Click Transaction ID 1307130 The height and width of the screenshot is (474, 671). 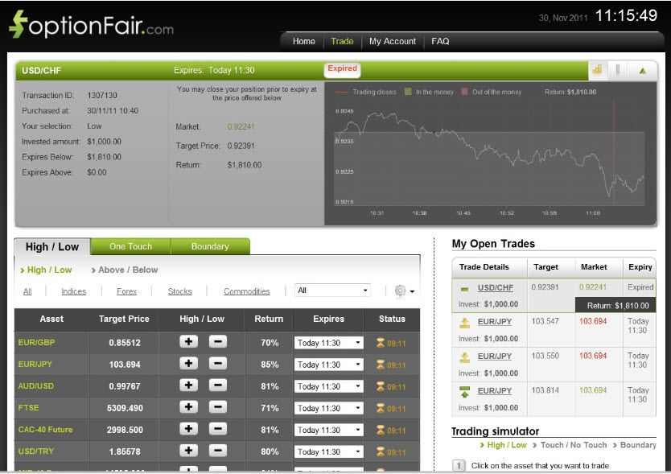pyautogui.click(x=102, y=95)
